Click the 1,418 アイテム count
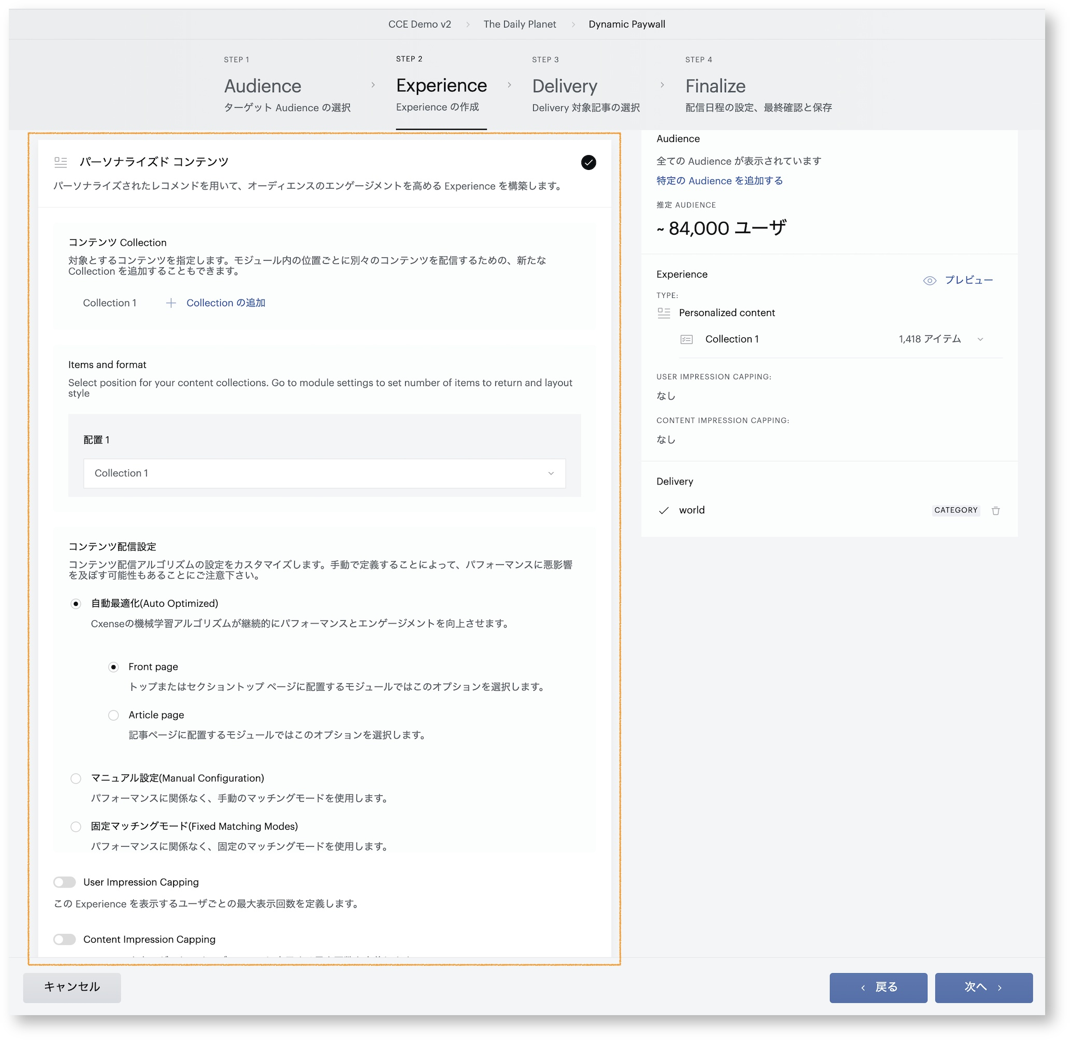The height and width of the screenshot is (1040, 1070). (930, 339)
